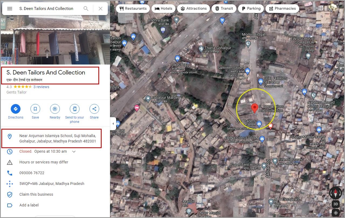Open the shop photo thumbnail
The width and height of the screenshot is (345, 218).
[x=55, y=40]
